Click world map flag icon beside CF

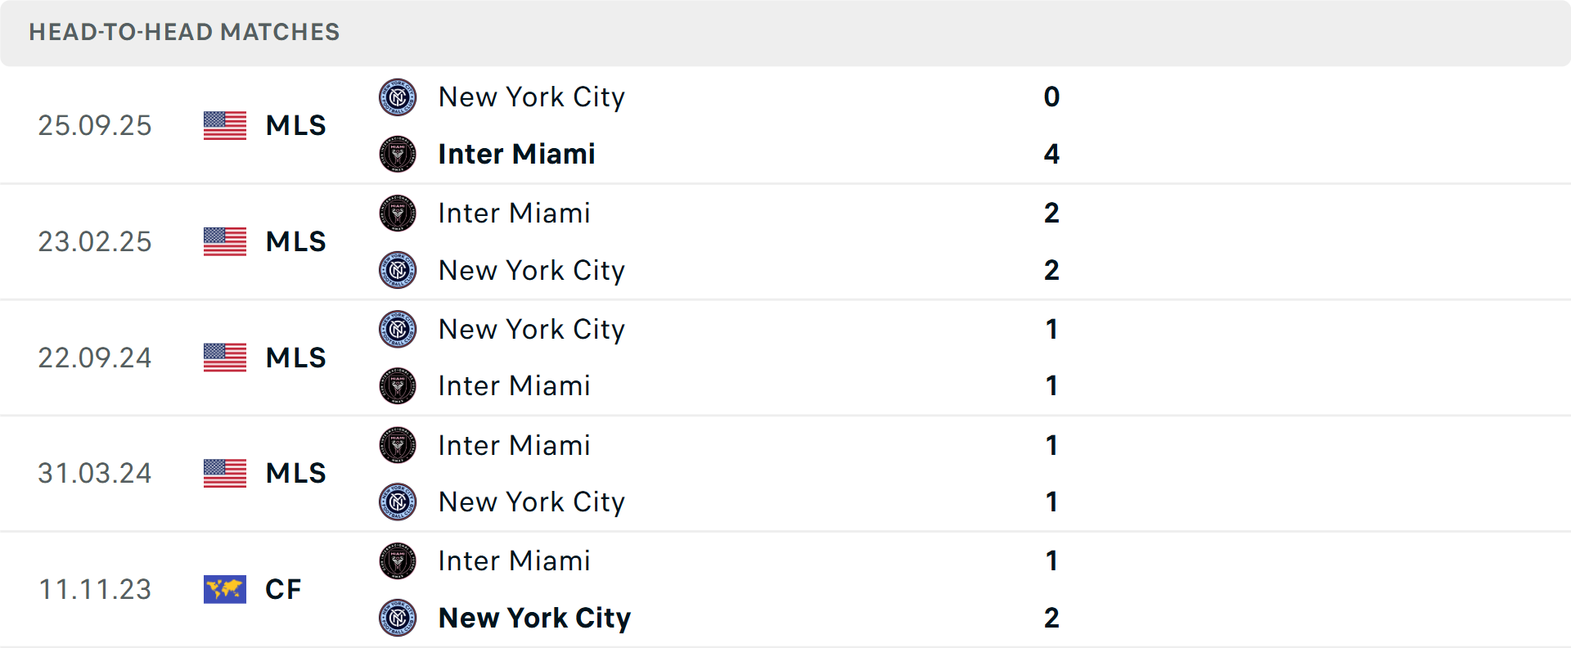coord(225,589)
